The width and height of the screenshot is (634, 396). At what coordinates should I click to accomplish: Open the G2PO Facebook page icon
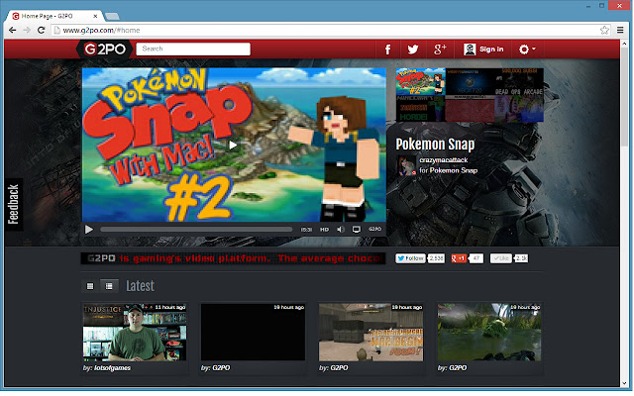click(387, 49)
